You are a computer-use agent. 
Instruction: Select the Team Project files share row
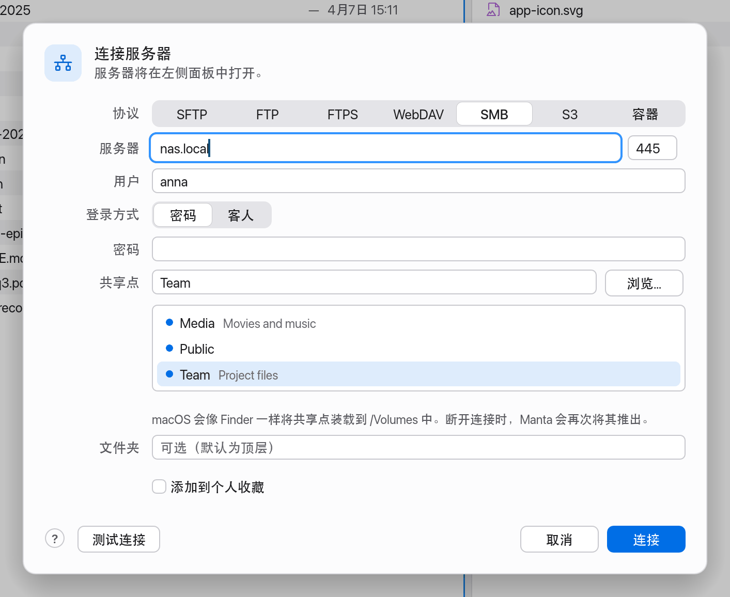click(418, 374)
